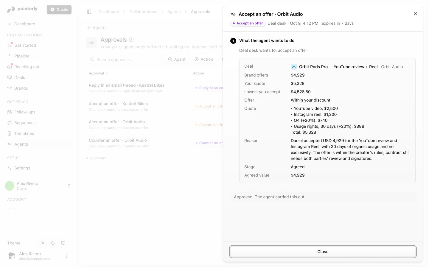Open the Alex Rivera profile options menu
This screenshot has width=429, height=268.
click(67, 256)
